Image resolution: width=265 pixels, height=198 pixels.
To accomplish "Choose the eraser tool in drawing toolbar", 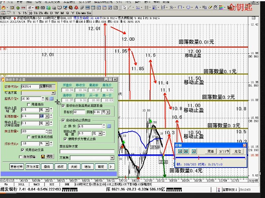I will [x=210, y=7].
